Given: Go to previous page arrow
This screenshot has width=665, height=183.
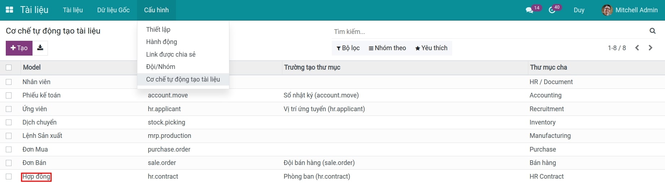Looking at the screenshot, I should pyautogui.click(x=637, y=48).
